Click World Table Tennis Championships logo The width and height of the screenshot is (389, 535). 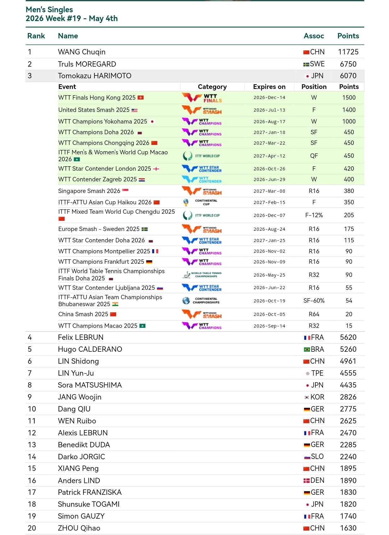click(x=202, y=275)
